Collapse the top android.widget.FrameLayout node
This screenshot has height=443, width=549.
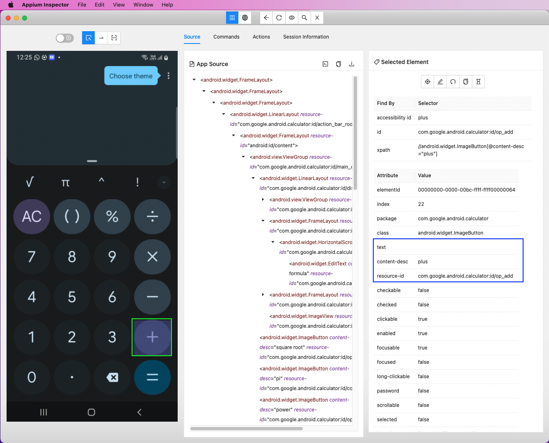click(194, 80)
